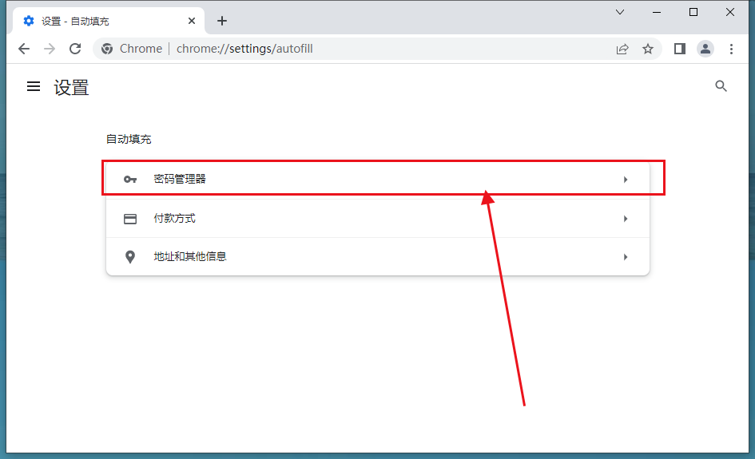The height and width of the screenshot is (459, 755).
Task: Open the tab search dropdown arrow
Action: [x=620, y=12]
